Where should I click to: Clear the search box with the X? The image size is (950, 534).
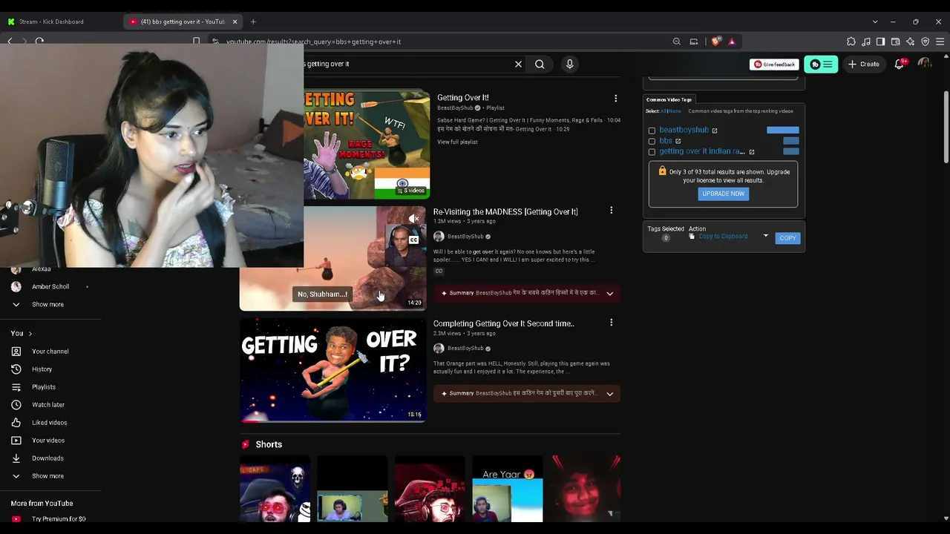point(518,64)
